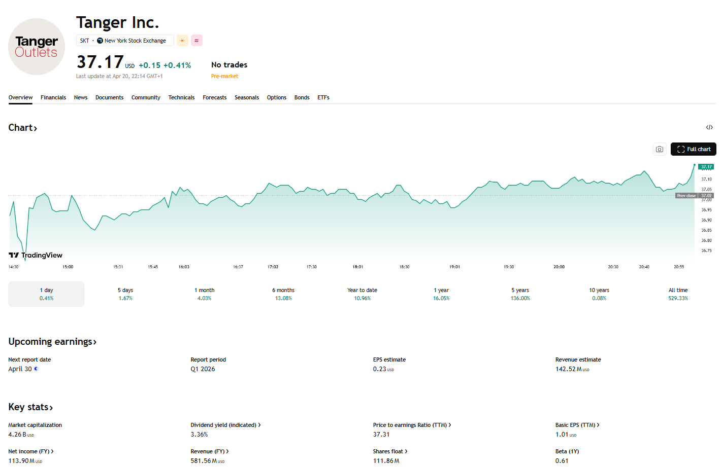Click the Prev close 37.02 marker on chart

695,196
